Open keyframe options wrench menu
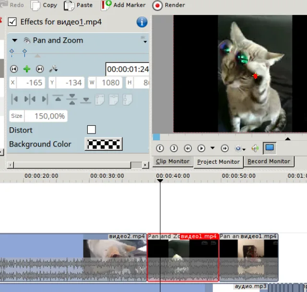Screen dimensions: 307x292 [53, 69]
